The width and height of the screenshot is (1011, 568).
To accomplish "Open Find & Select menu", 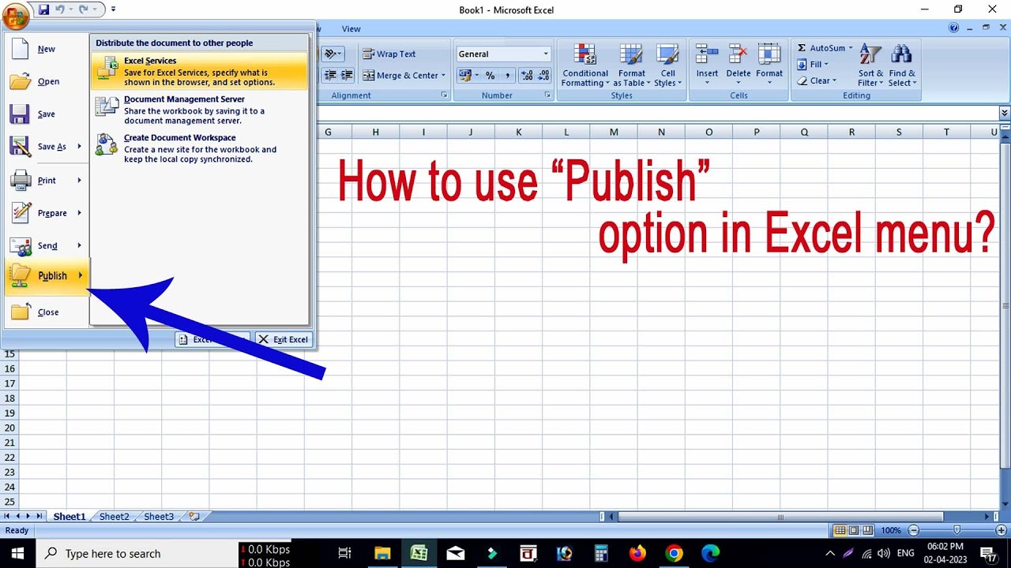I will 902,65.
